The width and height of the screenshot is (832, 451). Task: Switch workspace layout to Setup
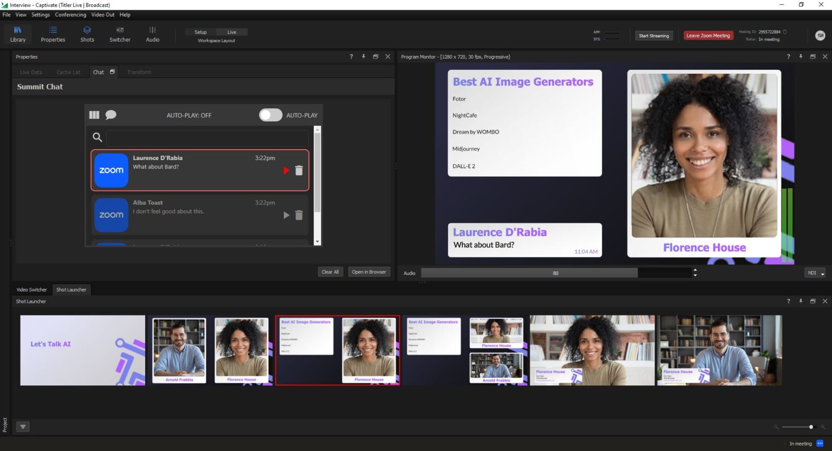[200, 32]
